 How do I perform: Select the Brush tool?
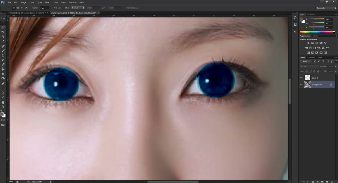[x=3, y=51]
